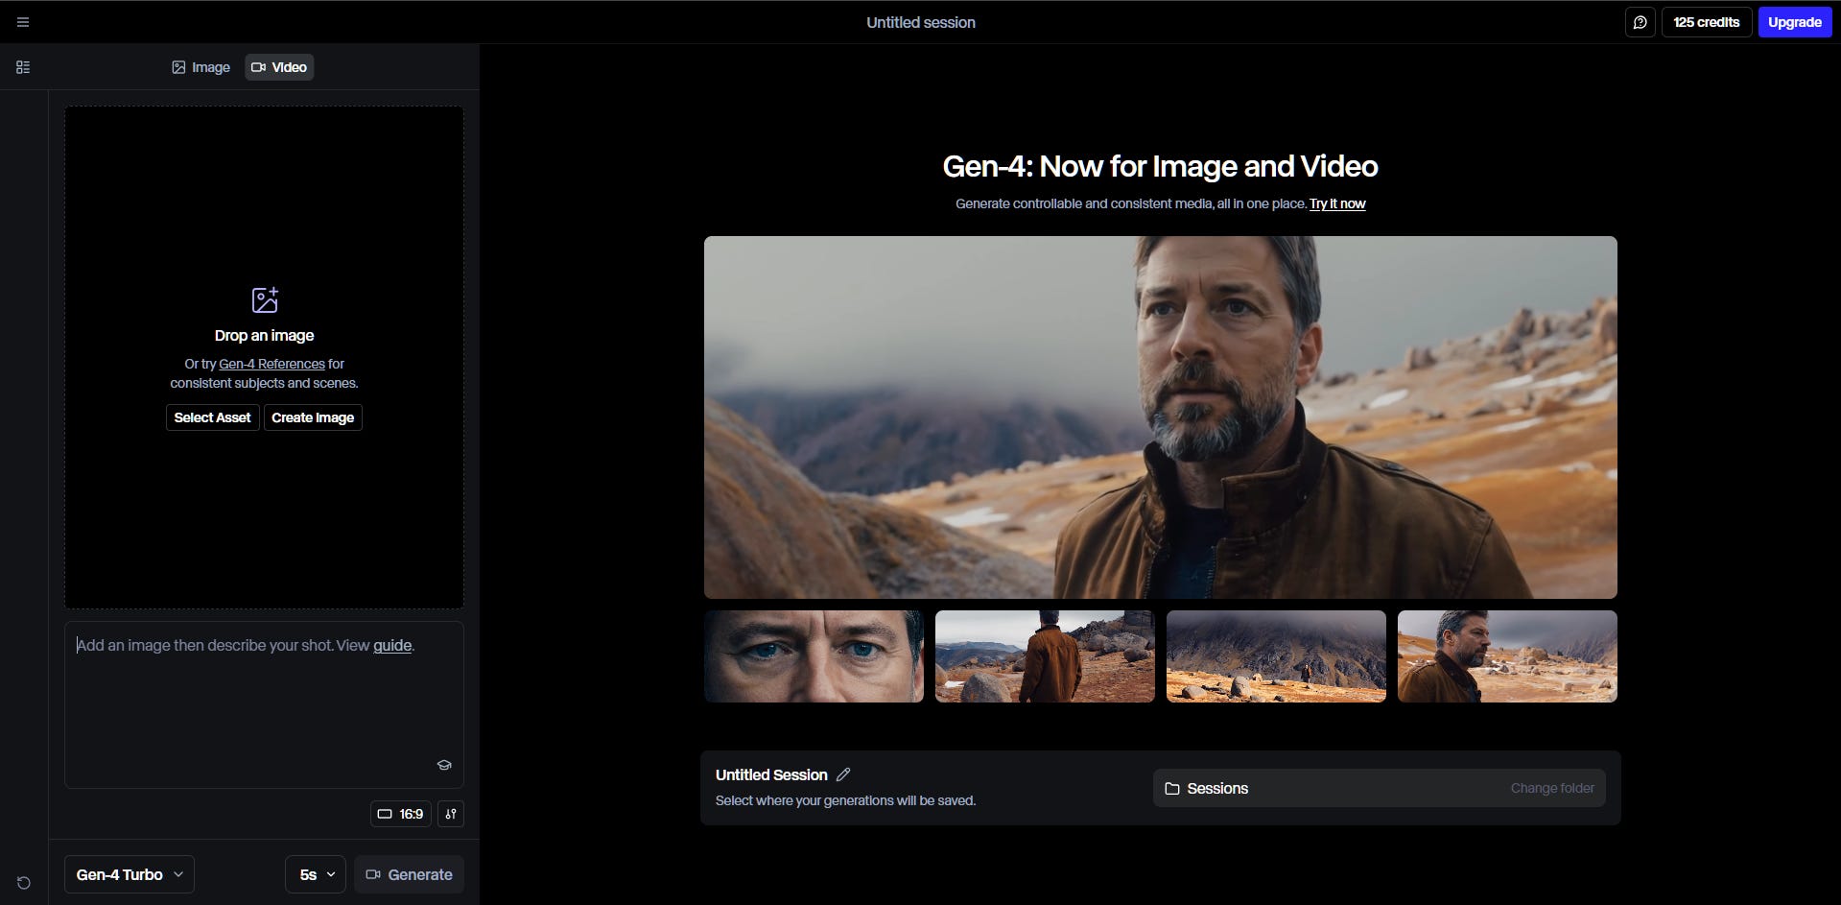Open the hamburger main menu
This screenshot has height=905, width=1841.
(23, 22)
